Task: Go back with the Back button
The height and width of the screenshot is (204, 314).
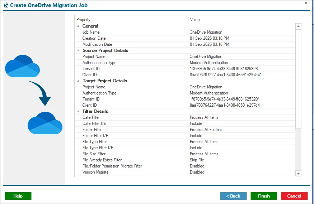Action: [x=233, y=196]
